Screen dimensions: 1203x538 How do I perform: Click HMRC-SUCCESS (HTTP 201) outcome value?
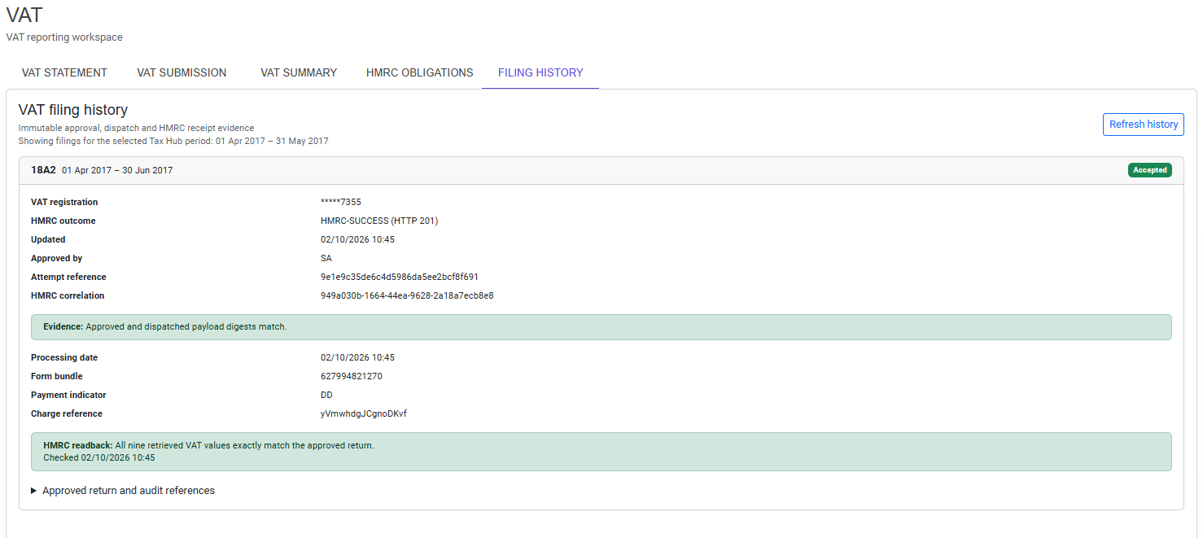point(379,221)
